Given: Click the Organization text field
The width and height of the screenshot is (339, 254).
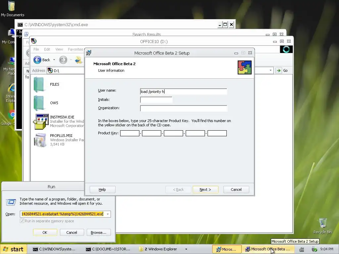Looking at the screenshot, I should [183, 108].
